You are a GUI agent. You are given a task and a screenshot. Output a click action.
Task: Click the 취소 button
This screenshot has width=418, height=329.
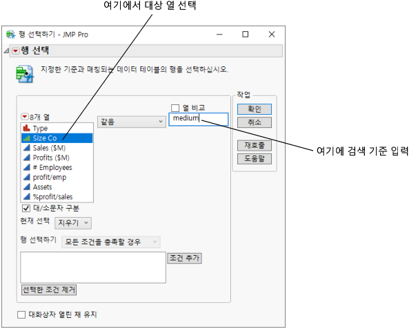point(255,122)
